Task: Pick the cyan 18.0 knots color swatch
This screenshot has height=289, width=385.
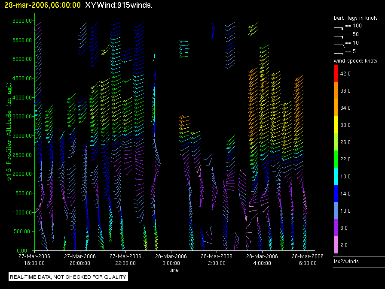Action: tap(336, 177)
